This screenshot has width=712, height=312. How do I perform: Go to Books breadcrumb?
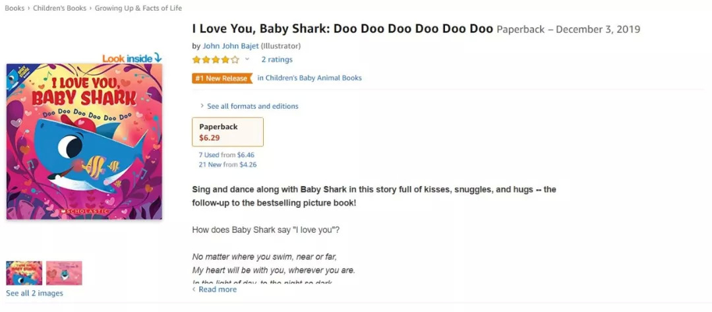[x=15, y=8]
